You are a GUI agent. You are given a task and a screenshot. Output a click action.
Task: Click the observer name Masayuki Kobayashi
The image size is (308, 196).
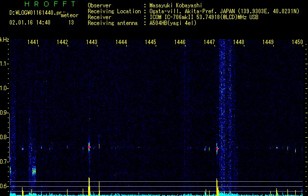pos(175,5)
